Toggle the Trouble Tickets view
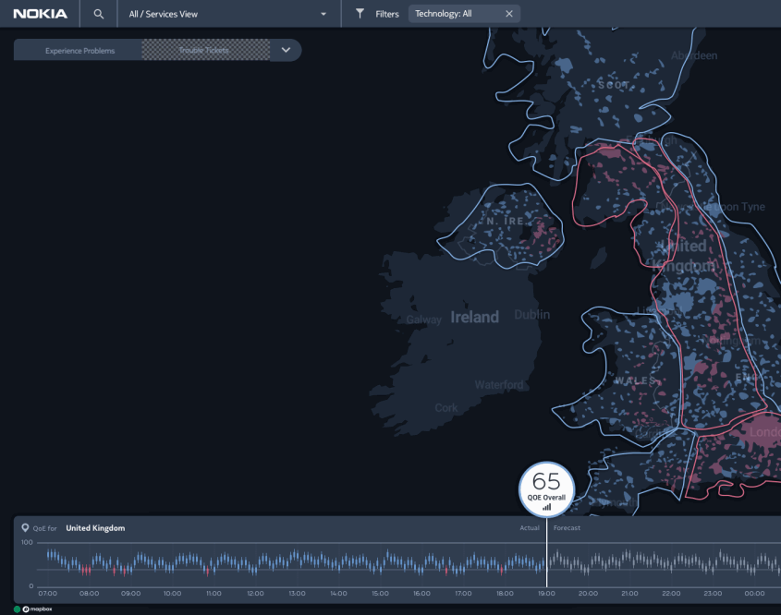Viewport: 781px width, 615px height. pos(205,51)
